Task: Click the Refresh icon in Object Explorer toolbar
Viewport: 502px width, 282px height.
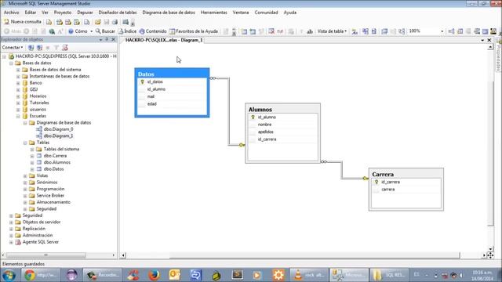Action: point(65,48)
